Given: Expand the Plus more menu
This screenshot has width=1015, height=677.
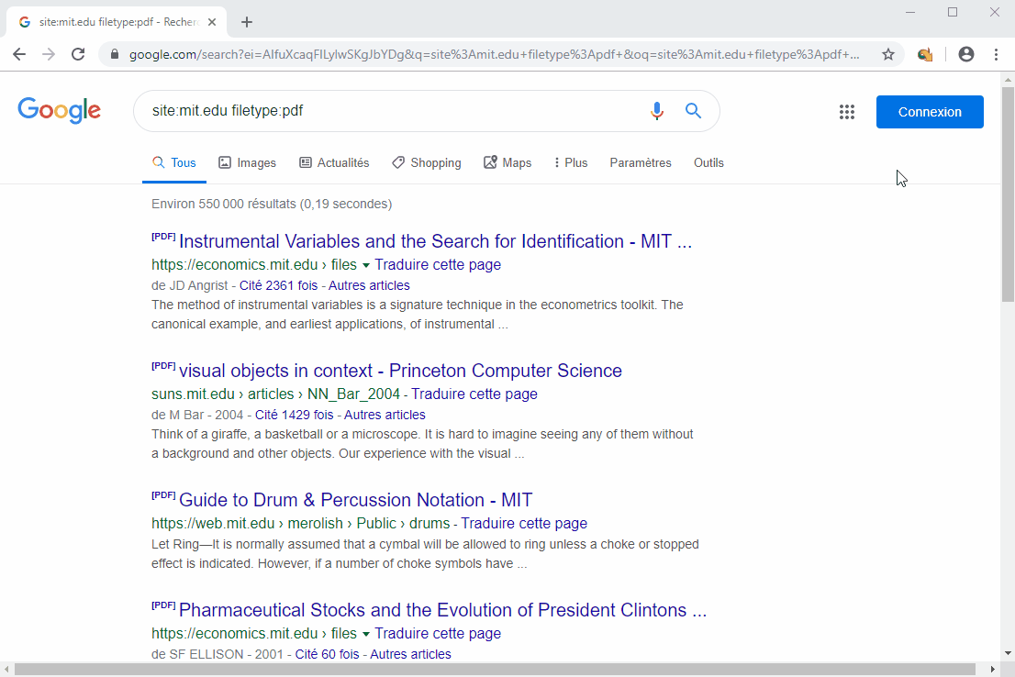Looking at the screenshot, I should (x=570, y=163).
